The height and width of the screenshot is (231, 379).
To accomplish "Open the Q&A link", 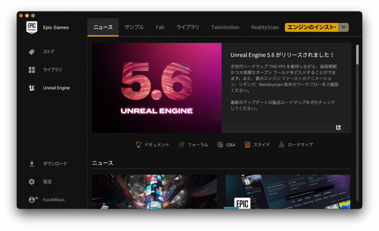I will [x=231, y=144].
